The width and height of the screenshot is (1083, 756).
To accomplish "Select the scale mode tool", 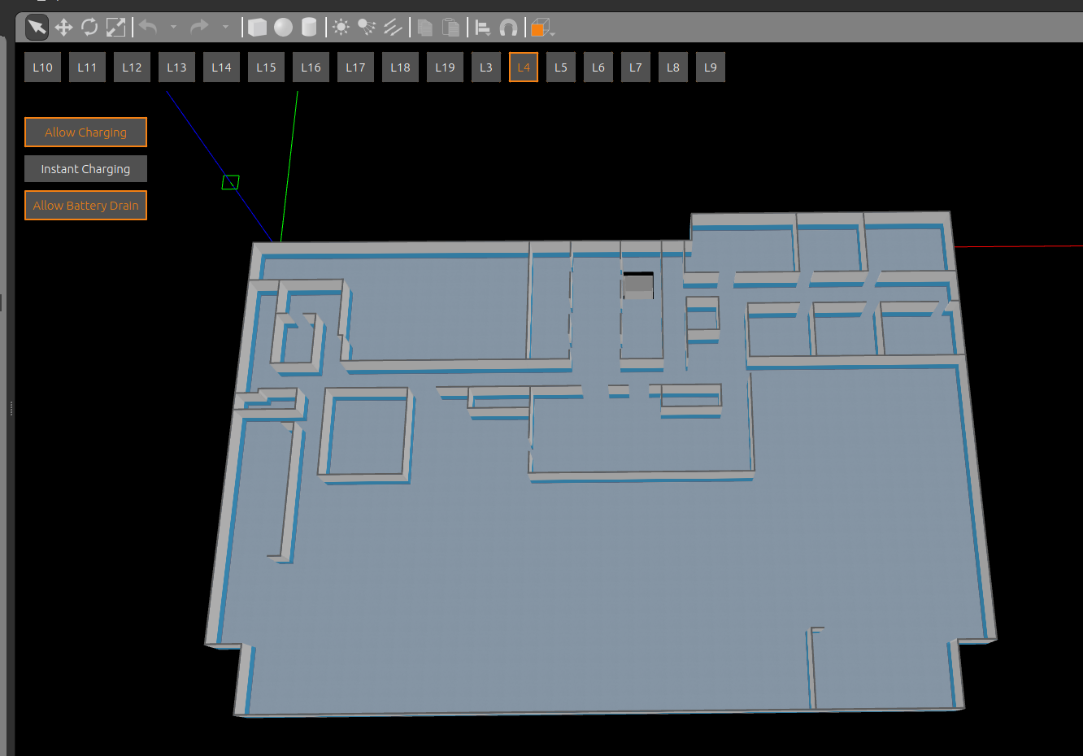I will (115, 28).
